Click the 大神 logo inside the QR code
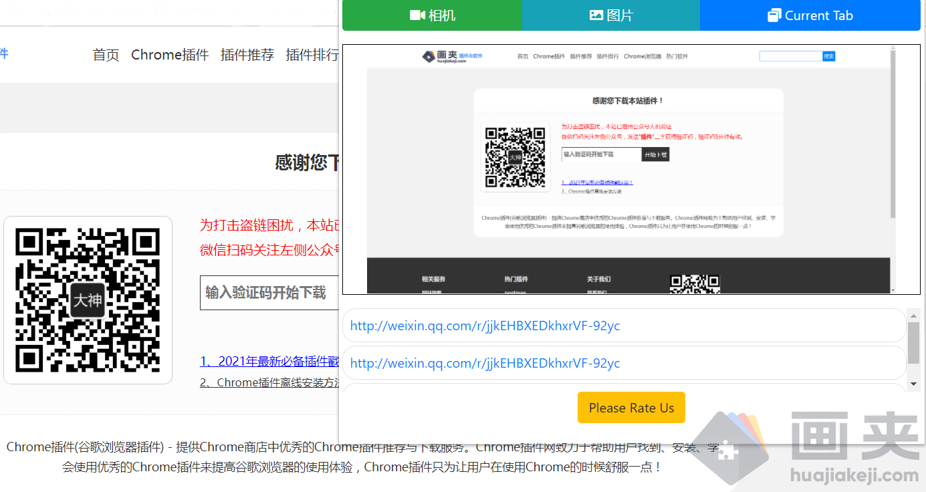926x492 pixels. point(88,300)
